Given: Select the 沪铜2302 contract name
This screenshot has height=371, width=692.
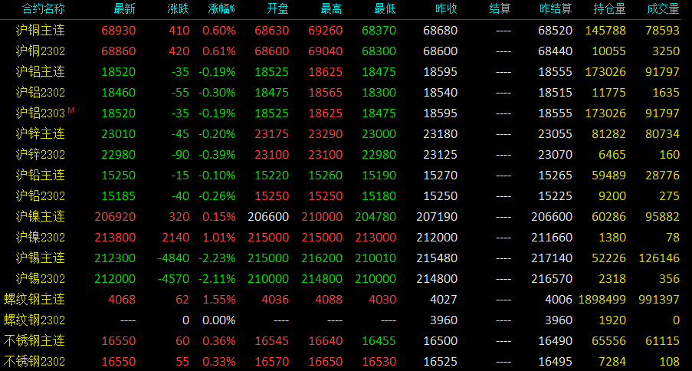Looking at the screenshot, I should click(40, 51).
